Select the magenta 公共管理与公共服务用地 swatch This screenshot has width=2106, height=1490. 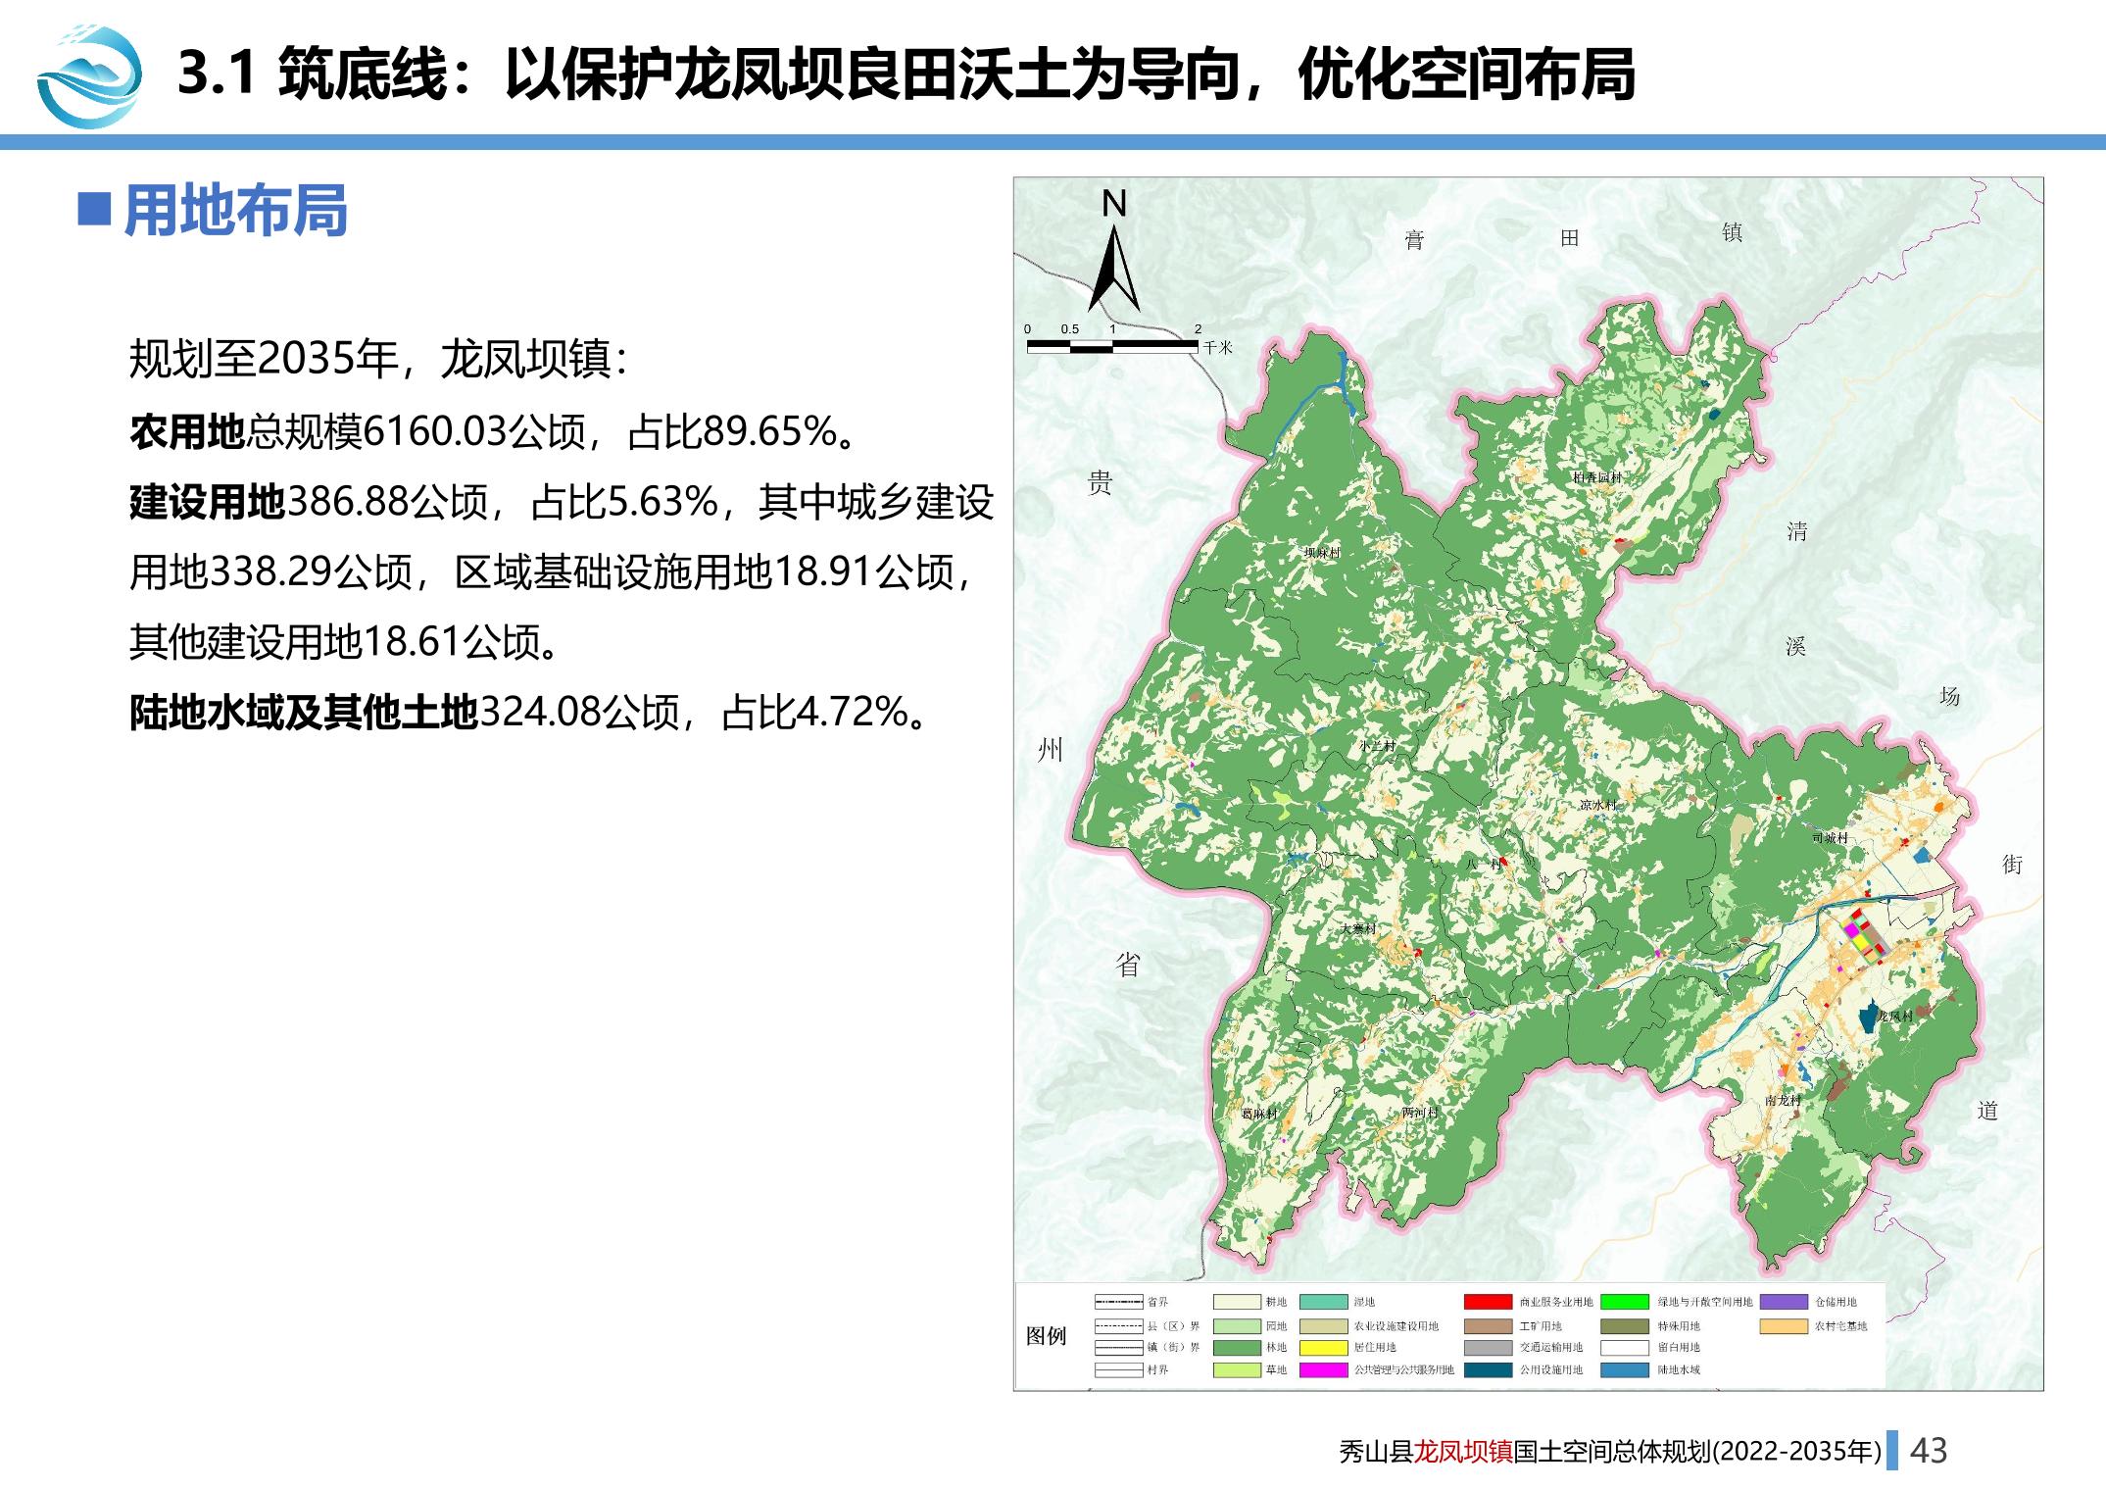1323,1369
